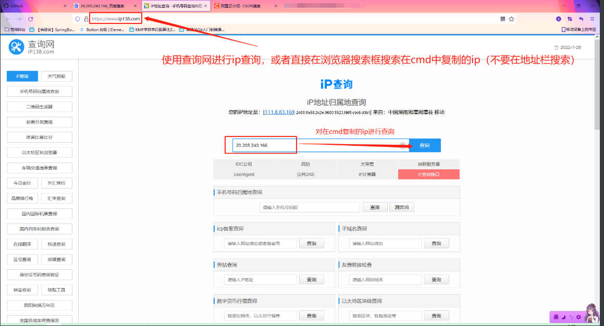
Task: Open the browser hamburger menu
Action: click(593, 19)
